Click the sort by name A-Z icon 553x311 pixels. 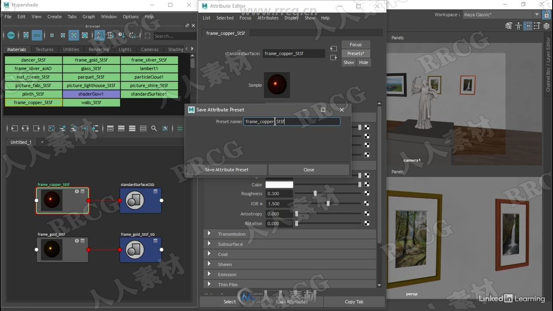coord(100,35)
